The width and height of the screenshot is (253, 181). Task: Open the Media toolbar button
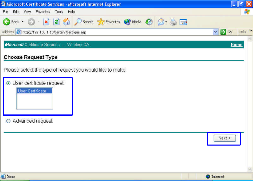[133, 22]
